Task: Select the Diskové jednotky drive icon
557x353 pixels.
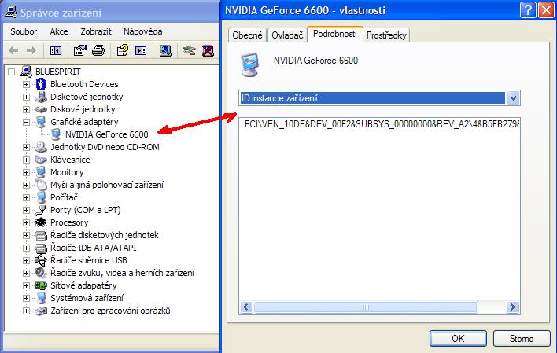Action: [41, 109]
